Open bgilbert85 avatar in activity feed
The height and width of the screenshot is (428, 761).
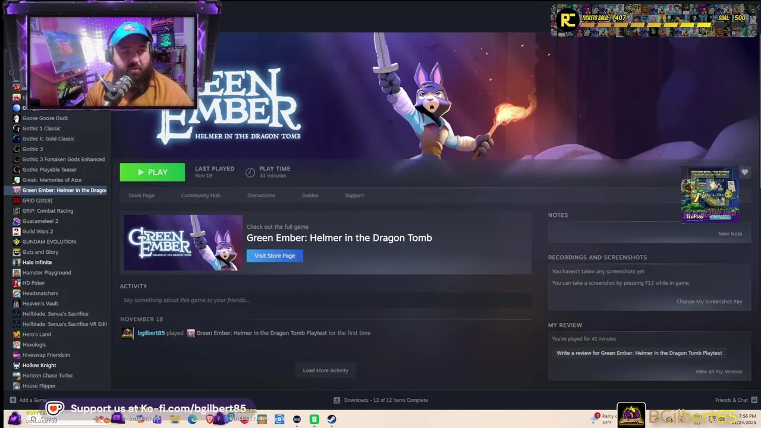[x=127, y=333]
